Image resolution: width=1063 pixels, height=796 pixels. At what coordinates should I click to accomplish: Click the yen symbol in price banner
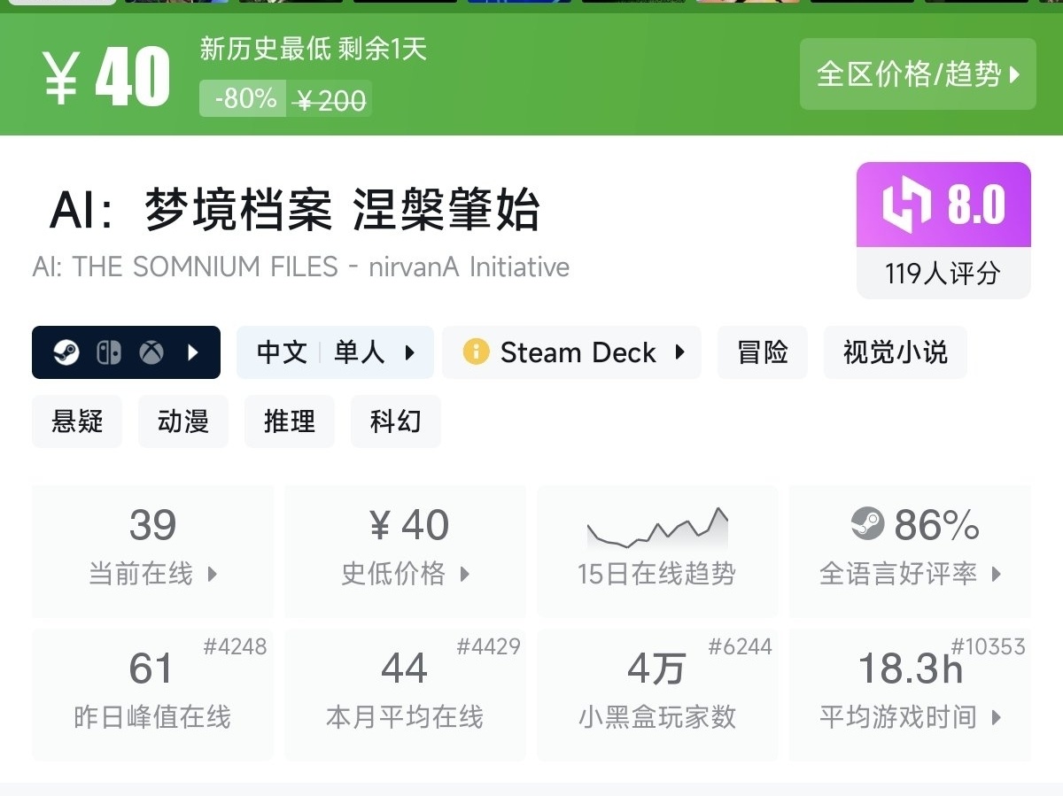(x=60, y=76)
